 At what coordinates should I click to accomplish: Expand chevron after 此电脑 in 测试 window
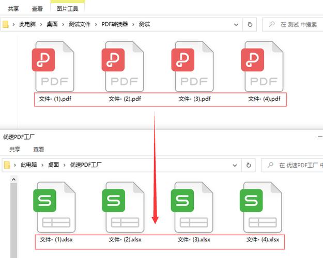tap(41, 24)
